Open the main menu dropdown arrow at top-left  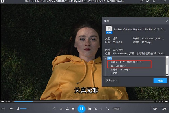pyautogui.click(x=6, y=1)
